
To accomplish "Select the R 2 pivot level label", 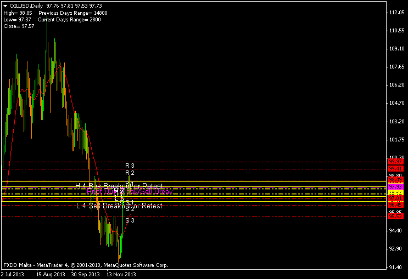I will coord(130,172).
